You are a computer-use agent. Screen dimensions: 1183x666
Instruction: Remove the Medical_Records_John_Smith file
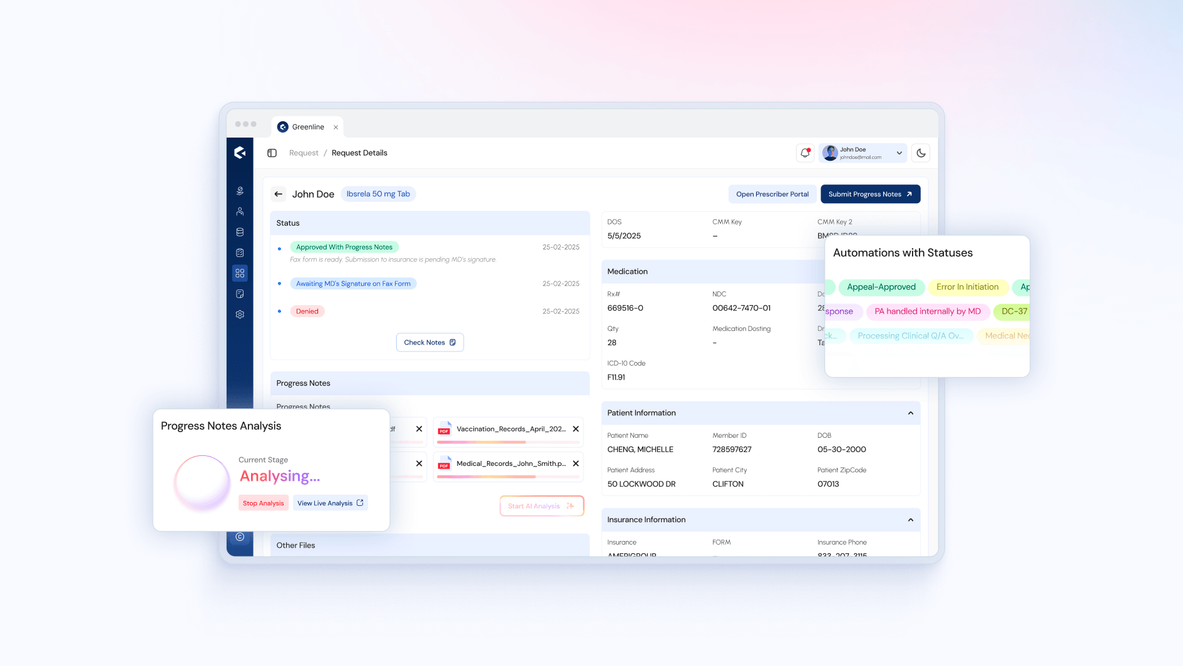pyautogui.click(x=576, y=463)
